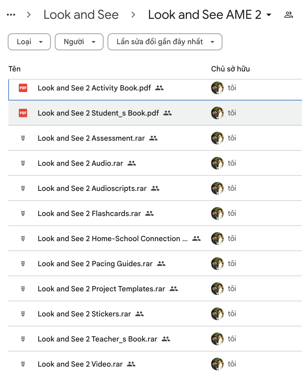This screenshot has width=302, height=375.
Task: Click the PDF icon for Activity Book
Action: [23, 88]
